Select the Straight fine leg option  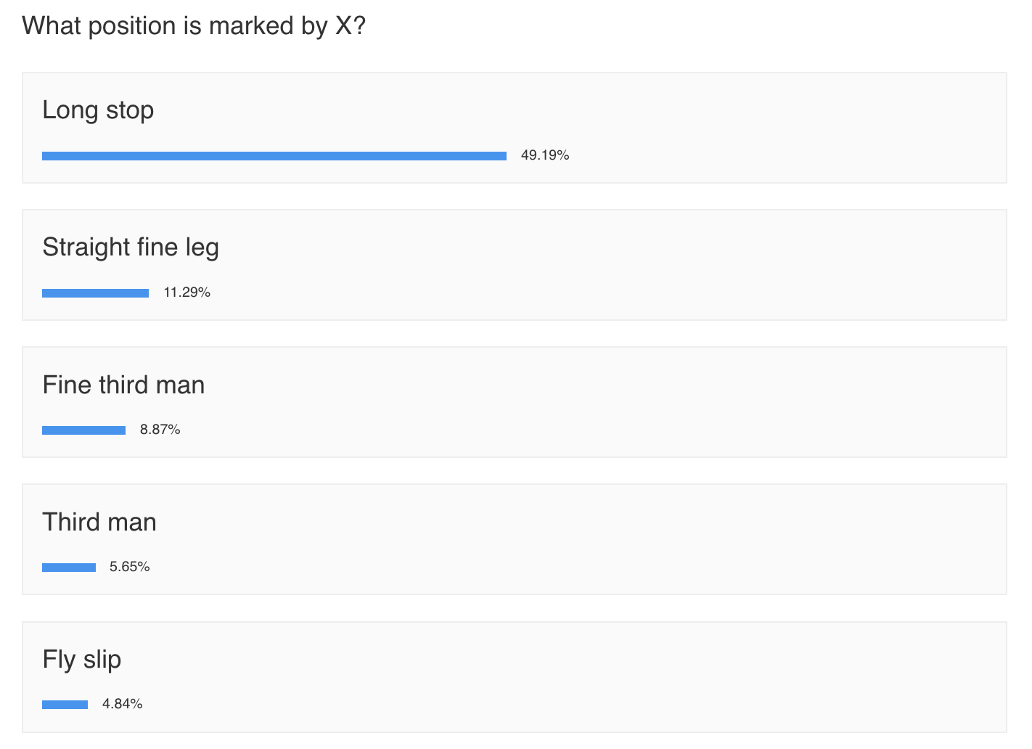(515, 265)
